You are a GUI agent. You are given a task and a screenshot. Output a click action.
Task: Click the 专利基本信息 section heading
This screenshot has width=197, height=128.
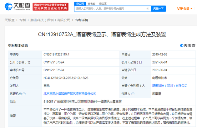point(18,45)
